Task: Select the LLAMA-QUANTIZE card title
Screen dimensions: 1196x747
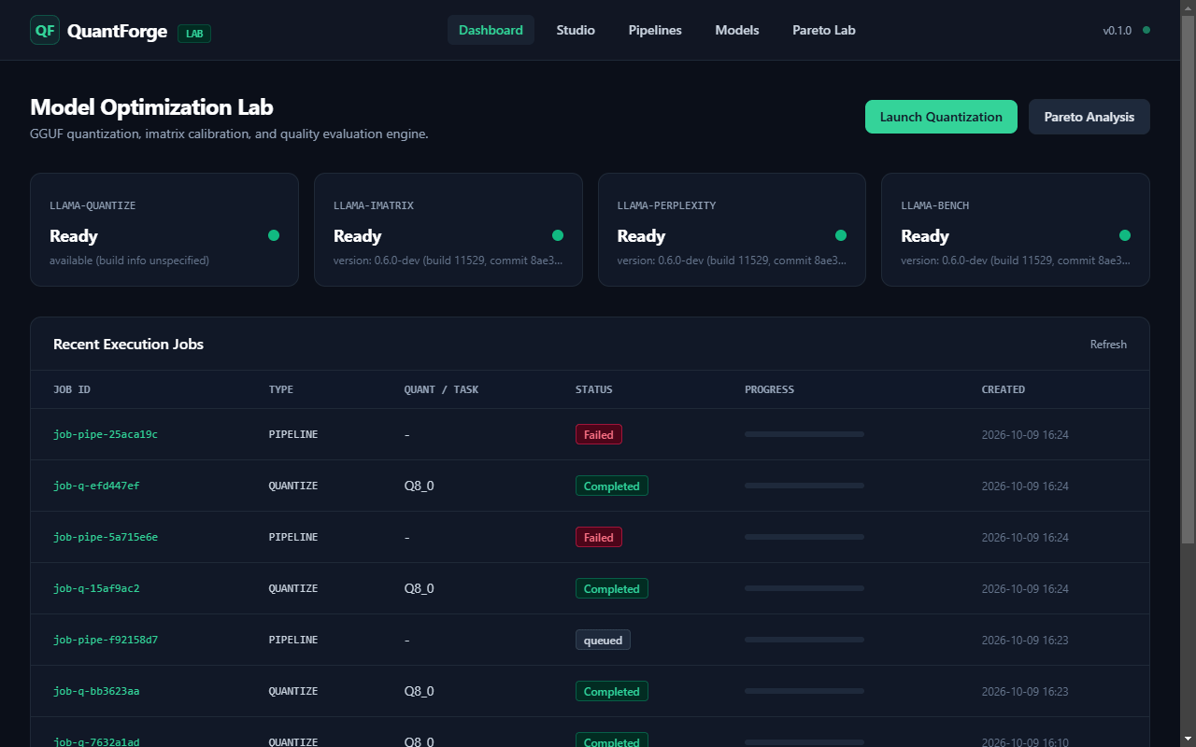Action: coord(93,205)
